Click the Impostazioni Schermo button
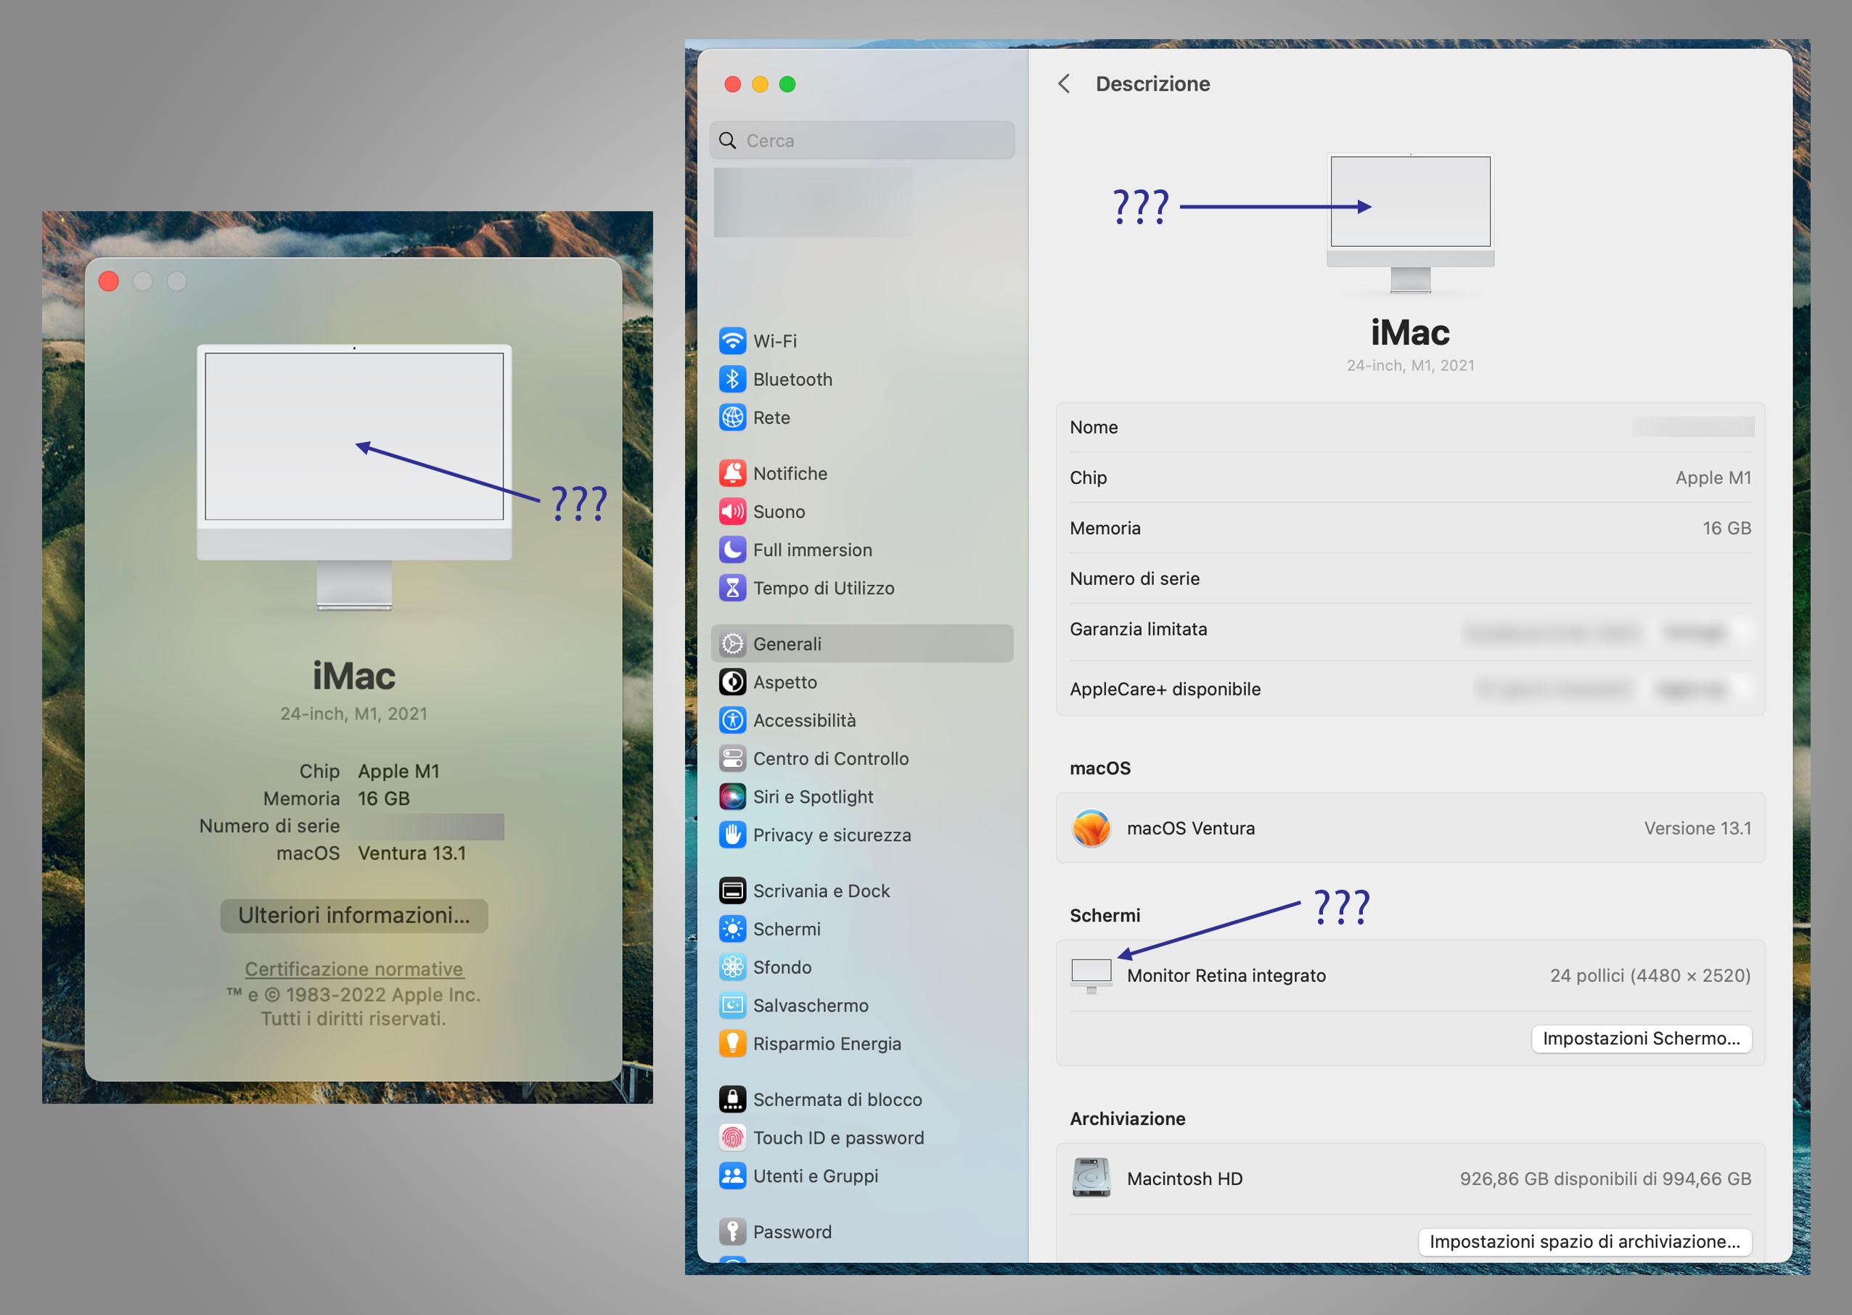The height and width of the screenshot is (1315, 1852). tap(1641, 1038)
